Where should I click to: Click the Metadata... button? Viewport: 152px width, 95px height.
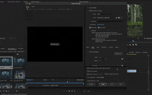pyautogui.click(x=91, y=84)
